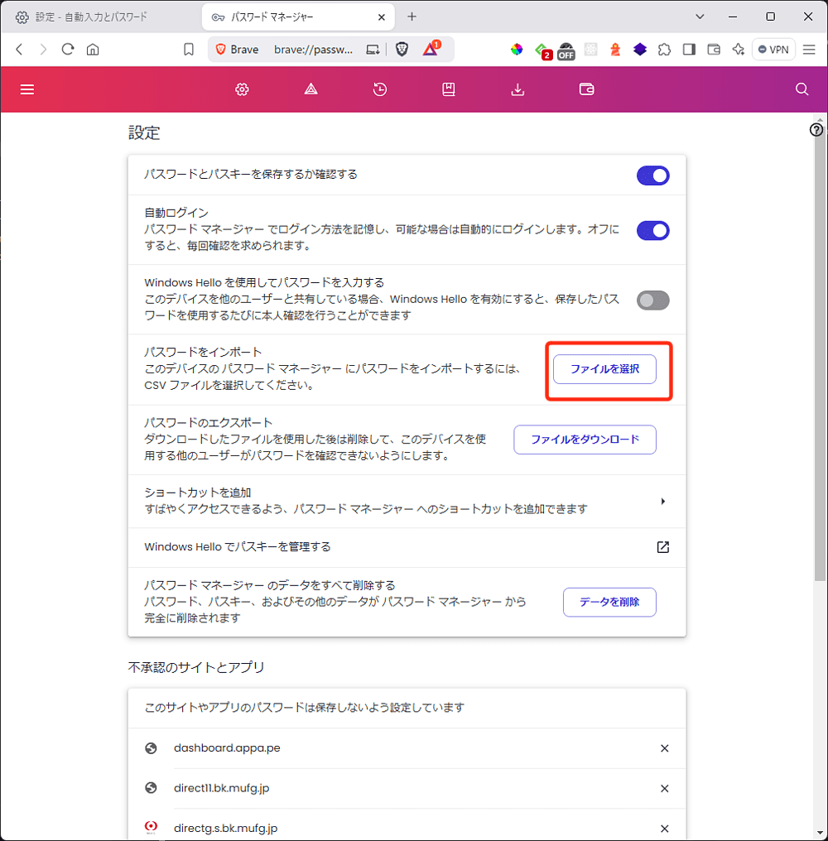This screenshot has height=841, width=828.
Task: Open the extensions puzzle piece icon
Action: pyautogui.click(x=664, y=50)
